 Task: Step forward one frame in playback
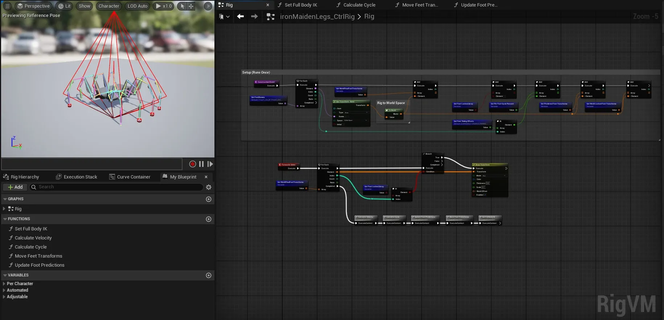(210, 164)
